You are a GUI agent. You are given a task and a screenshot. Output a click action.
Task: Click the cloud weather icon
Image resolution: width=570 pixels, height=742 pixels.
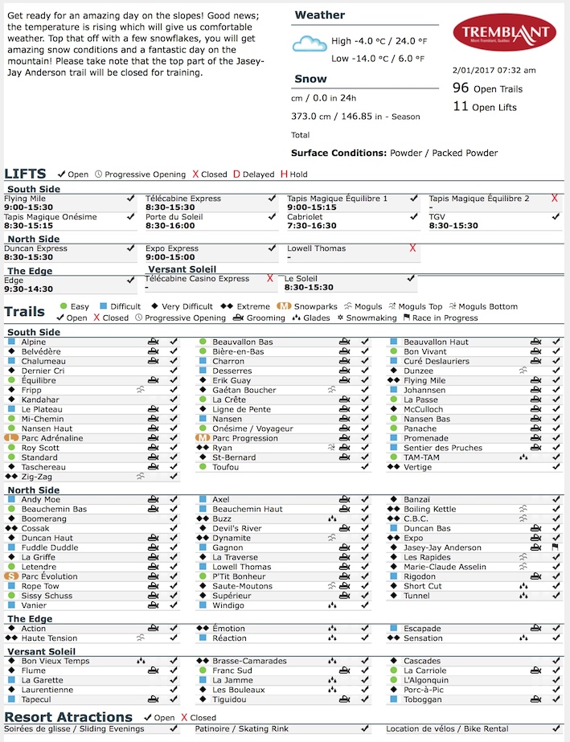pos(310,43)
